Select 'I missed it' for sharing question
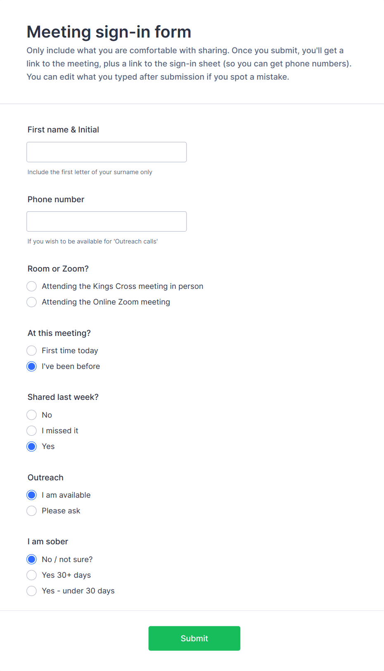This screenshot has width=384, height=671. (x=31, y=430)
